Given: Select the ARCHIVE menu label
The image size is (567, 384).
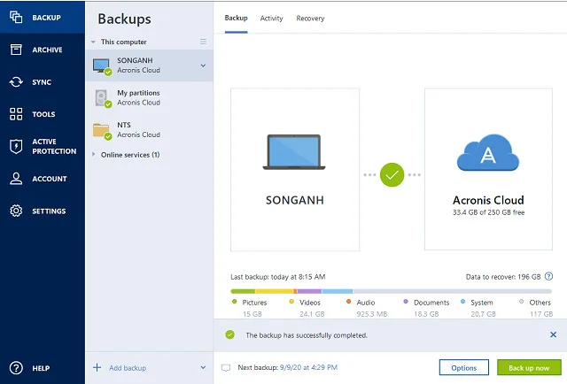Looking at the screenshot, I should pos(47,50).
